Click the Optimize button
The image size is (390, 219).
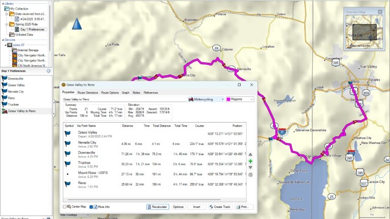tap(178, 207)
